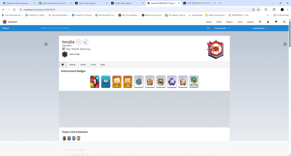Open favorites with the black heart icon

point(276,22)
